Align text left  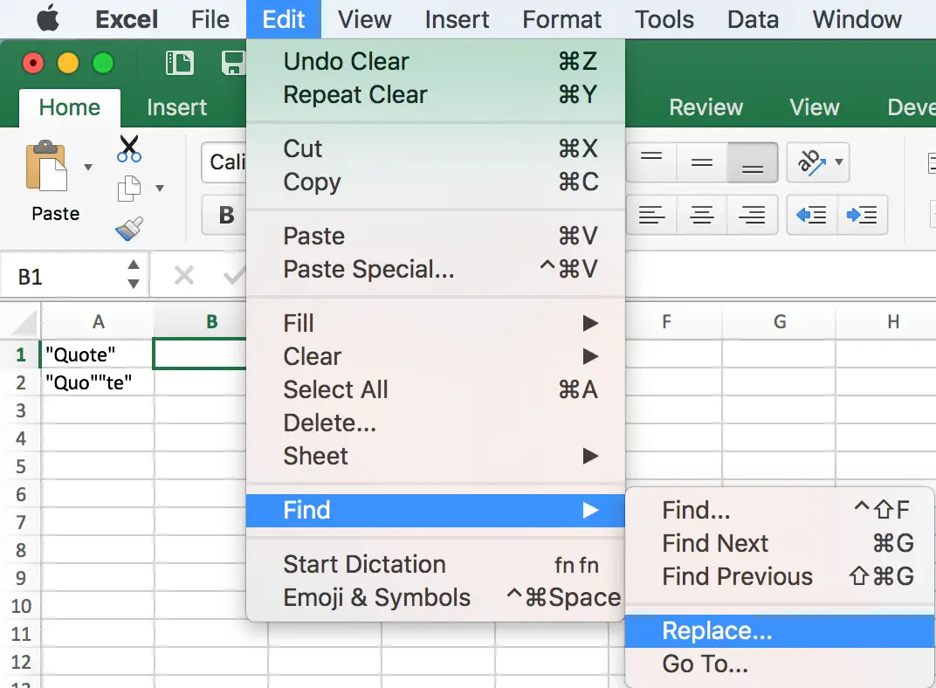tap(651, 214)
